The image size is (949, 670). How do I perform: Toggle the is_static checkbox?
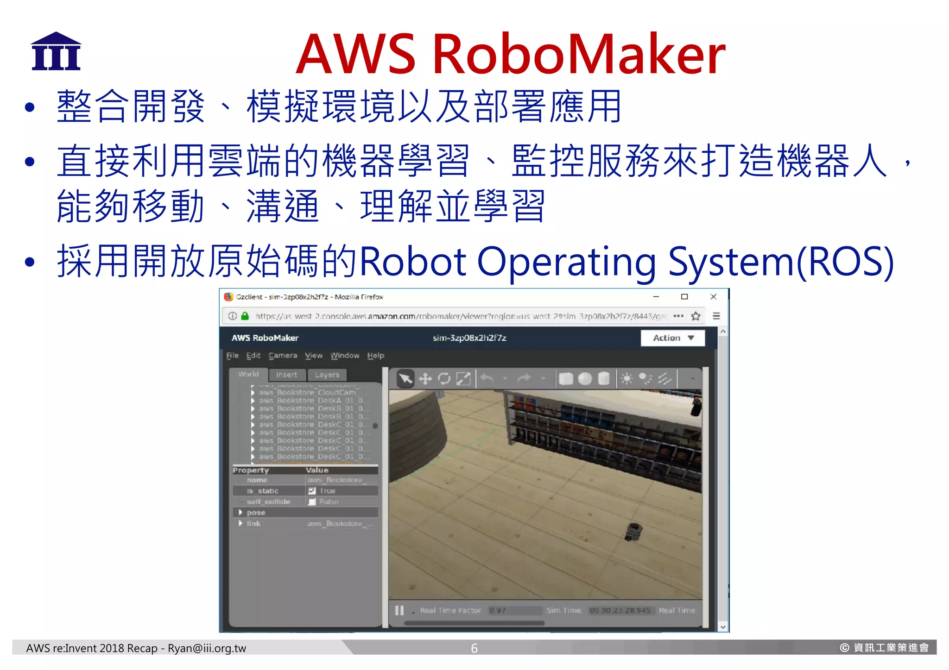click(312, 491)
